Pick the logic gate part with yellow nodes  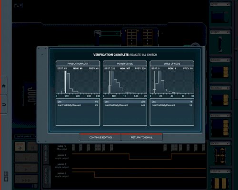[220, 153]
